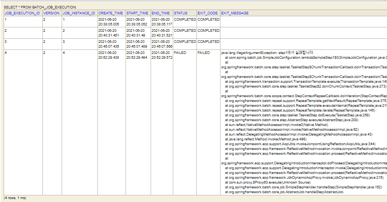The height and width of the screenshot is (202, 387).
Task: Click end time 20:40:31.521 cell
Action: point(162,33)
